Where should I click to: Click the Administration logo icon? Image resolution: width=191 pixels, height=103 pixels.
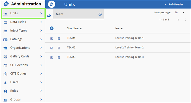pyautogui.click(x=6, y=4)
